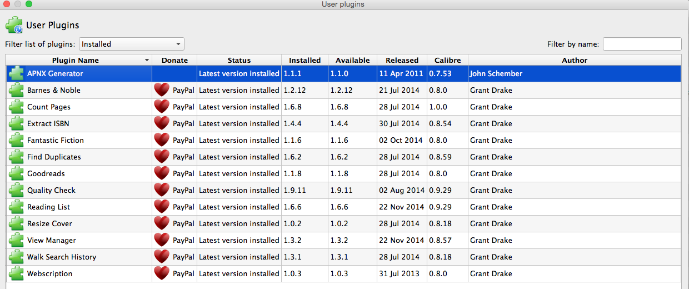Click the donate heart for Barnes & Noble

[x=162, y=90]
